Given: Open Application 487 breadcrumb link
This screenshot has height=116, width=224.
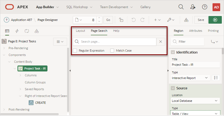Looking at the screenshot, I should (x=22, y=20).
